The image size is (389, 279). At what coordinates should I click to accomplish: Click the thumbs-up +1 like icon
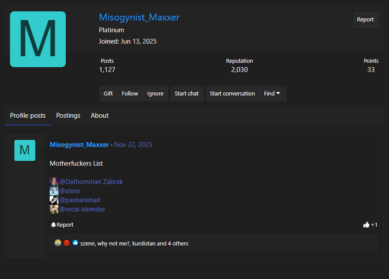tap(366, 225)
